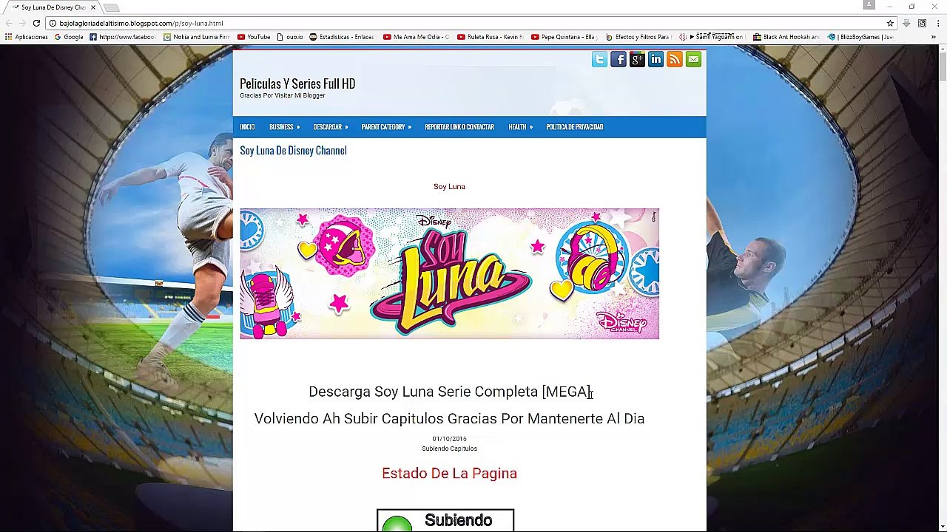Image resolution: width=947 pixels, height=532 pixels.
Task: Expand the DESCARGAR menu
Action: point(330,127)
